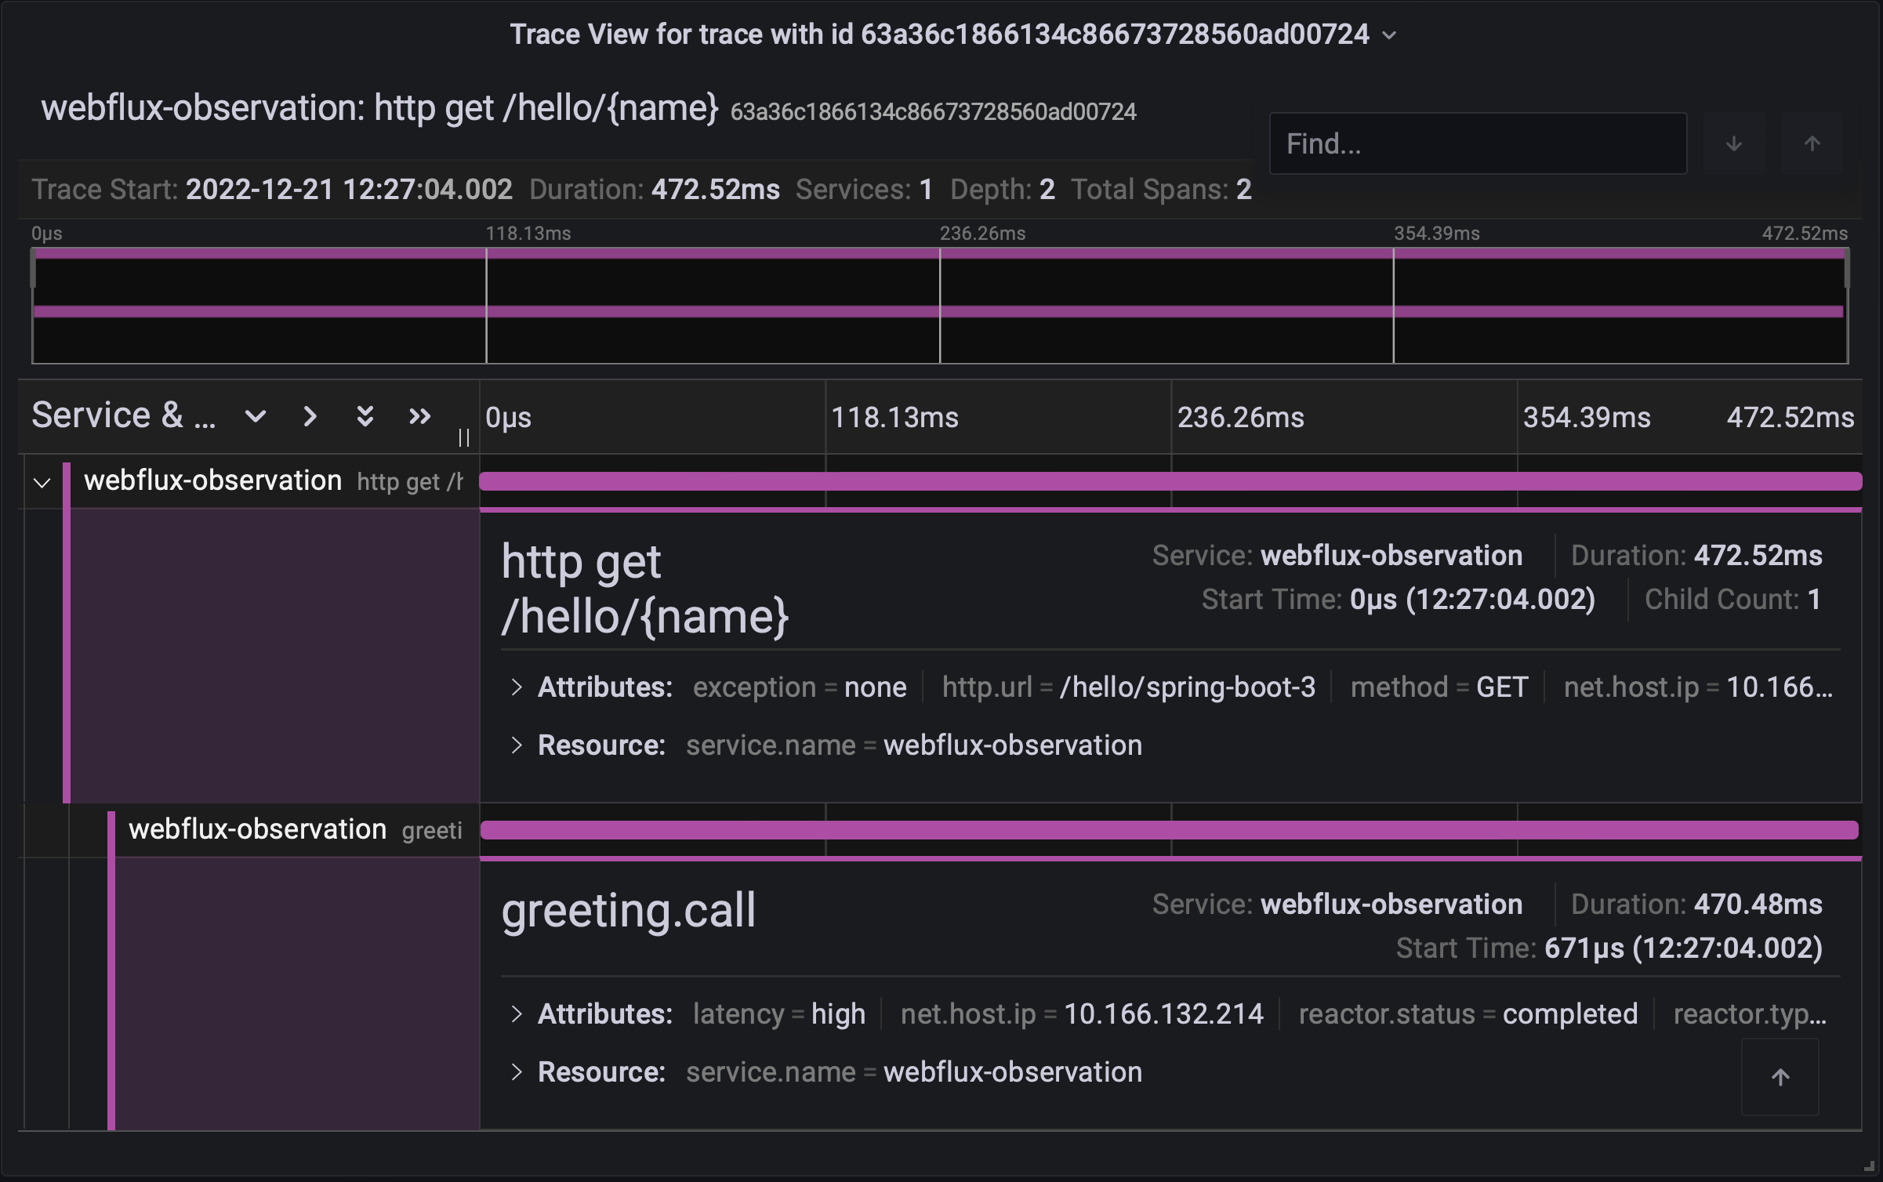Screen dimensions: 1883x1182
Task: Click the find next result down arrow
Action: pos(1733,143)
